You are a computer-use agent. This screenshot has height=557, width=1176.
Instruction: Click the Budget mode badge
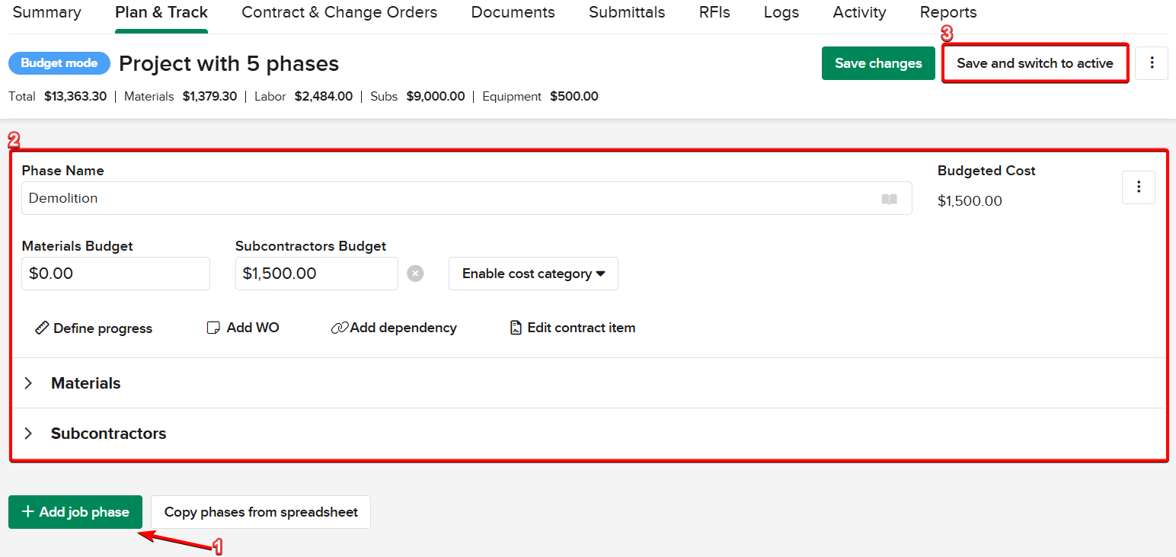59,63
